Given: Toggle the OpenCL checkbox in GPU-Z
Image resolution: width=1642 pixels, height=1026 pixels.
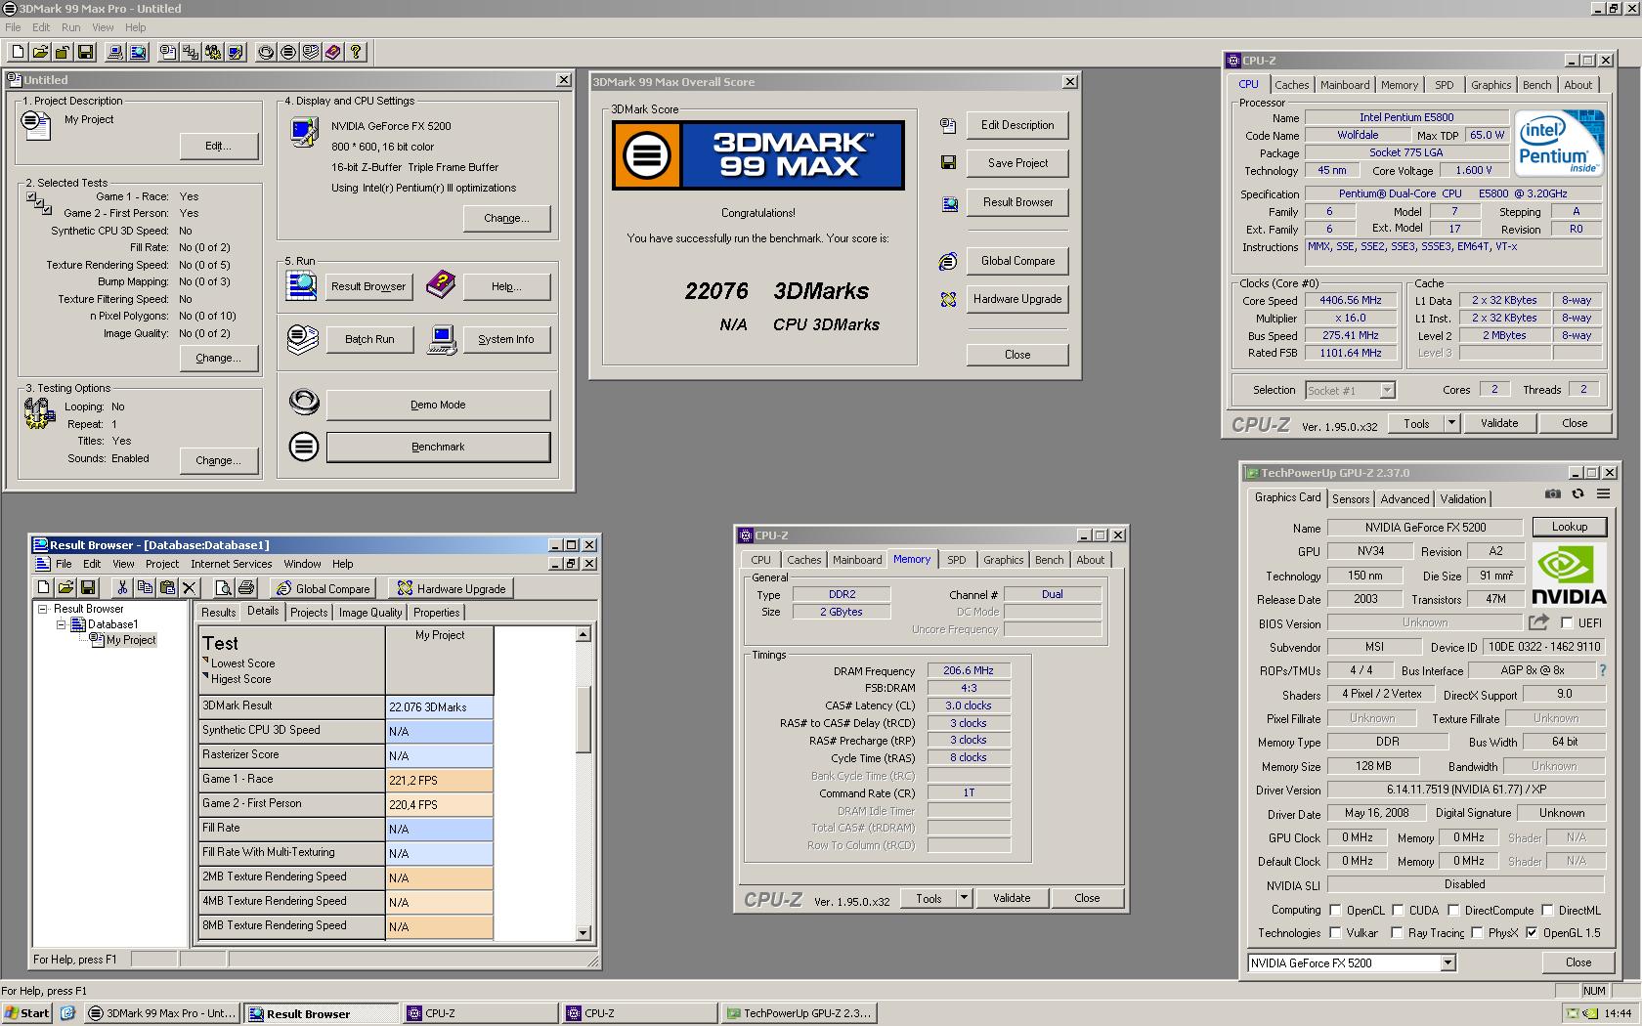Looking at the screenshot, I should [x=1335, y=910].
